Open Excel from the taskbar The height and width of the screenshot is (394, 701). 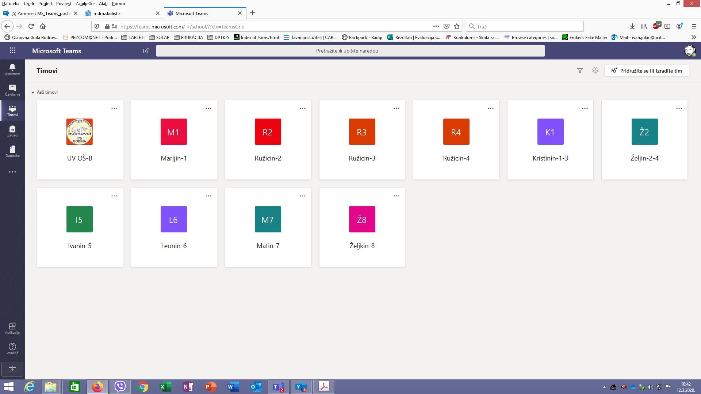(x=165, y=387)
